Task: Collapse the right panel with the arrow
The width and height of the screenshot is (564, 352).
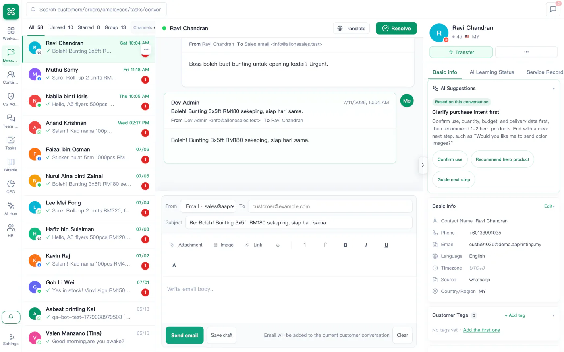Action: point(423,165)
